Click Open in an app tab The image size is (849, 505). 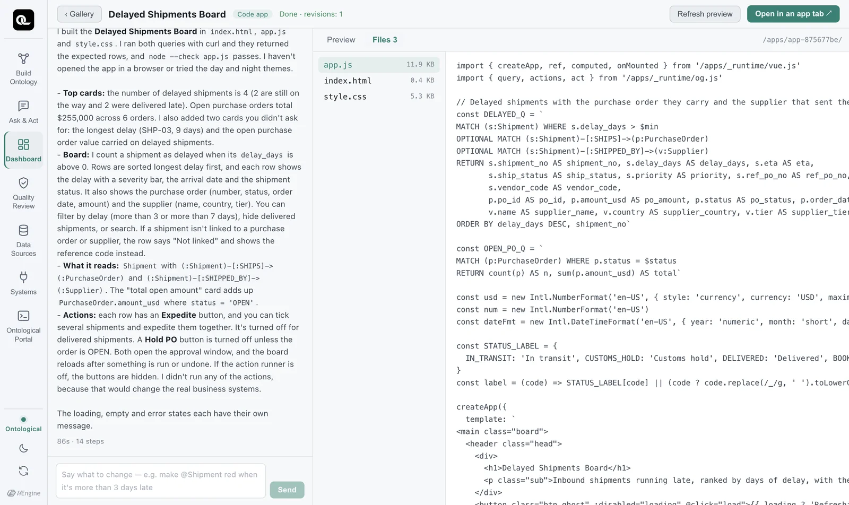point(793,14)
